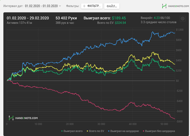
Task: Click the winrate value 4.23 бб/100
Action: tap(162, 18)
